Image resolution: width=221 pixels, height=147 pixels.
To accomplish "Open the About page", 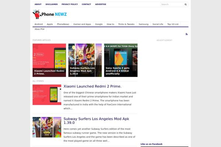I will [38, 4].
